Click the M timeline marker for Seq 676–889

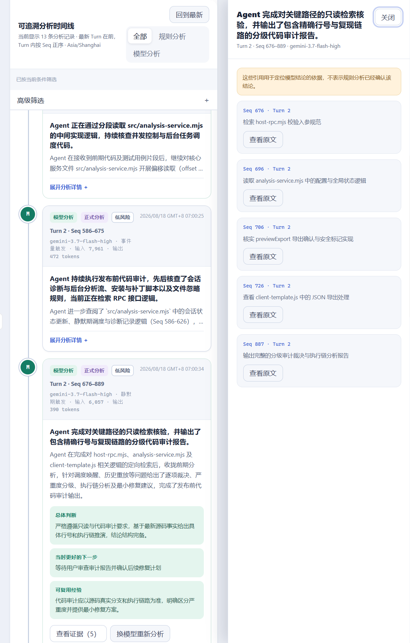pyautogui.click(x=28, y=367)
